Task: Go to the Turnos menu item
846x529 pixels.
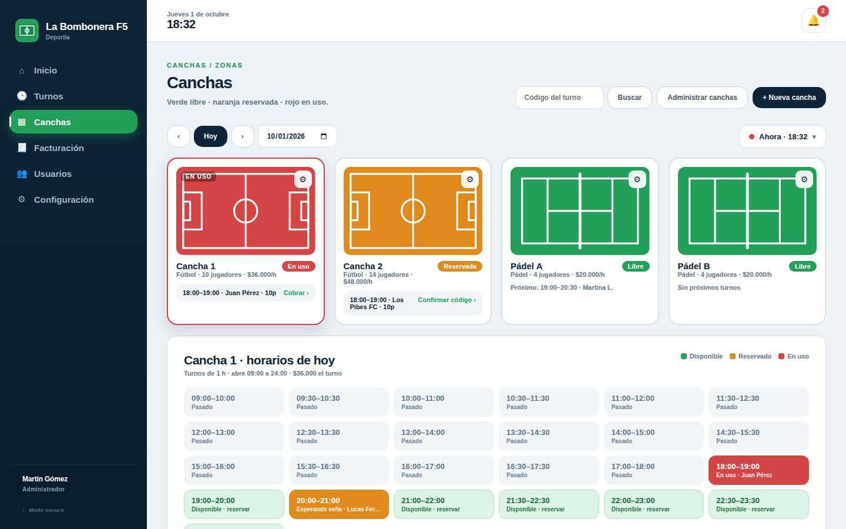Action: 73,96
